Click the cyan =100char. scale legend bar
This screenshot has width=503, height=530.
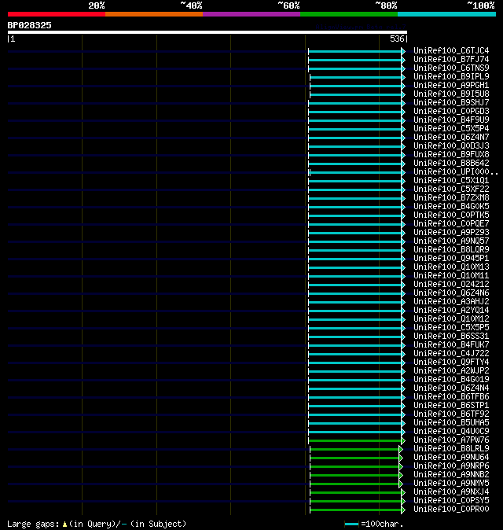351,524
